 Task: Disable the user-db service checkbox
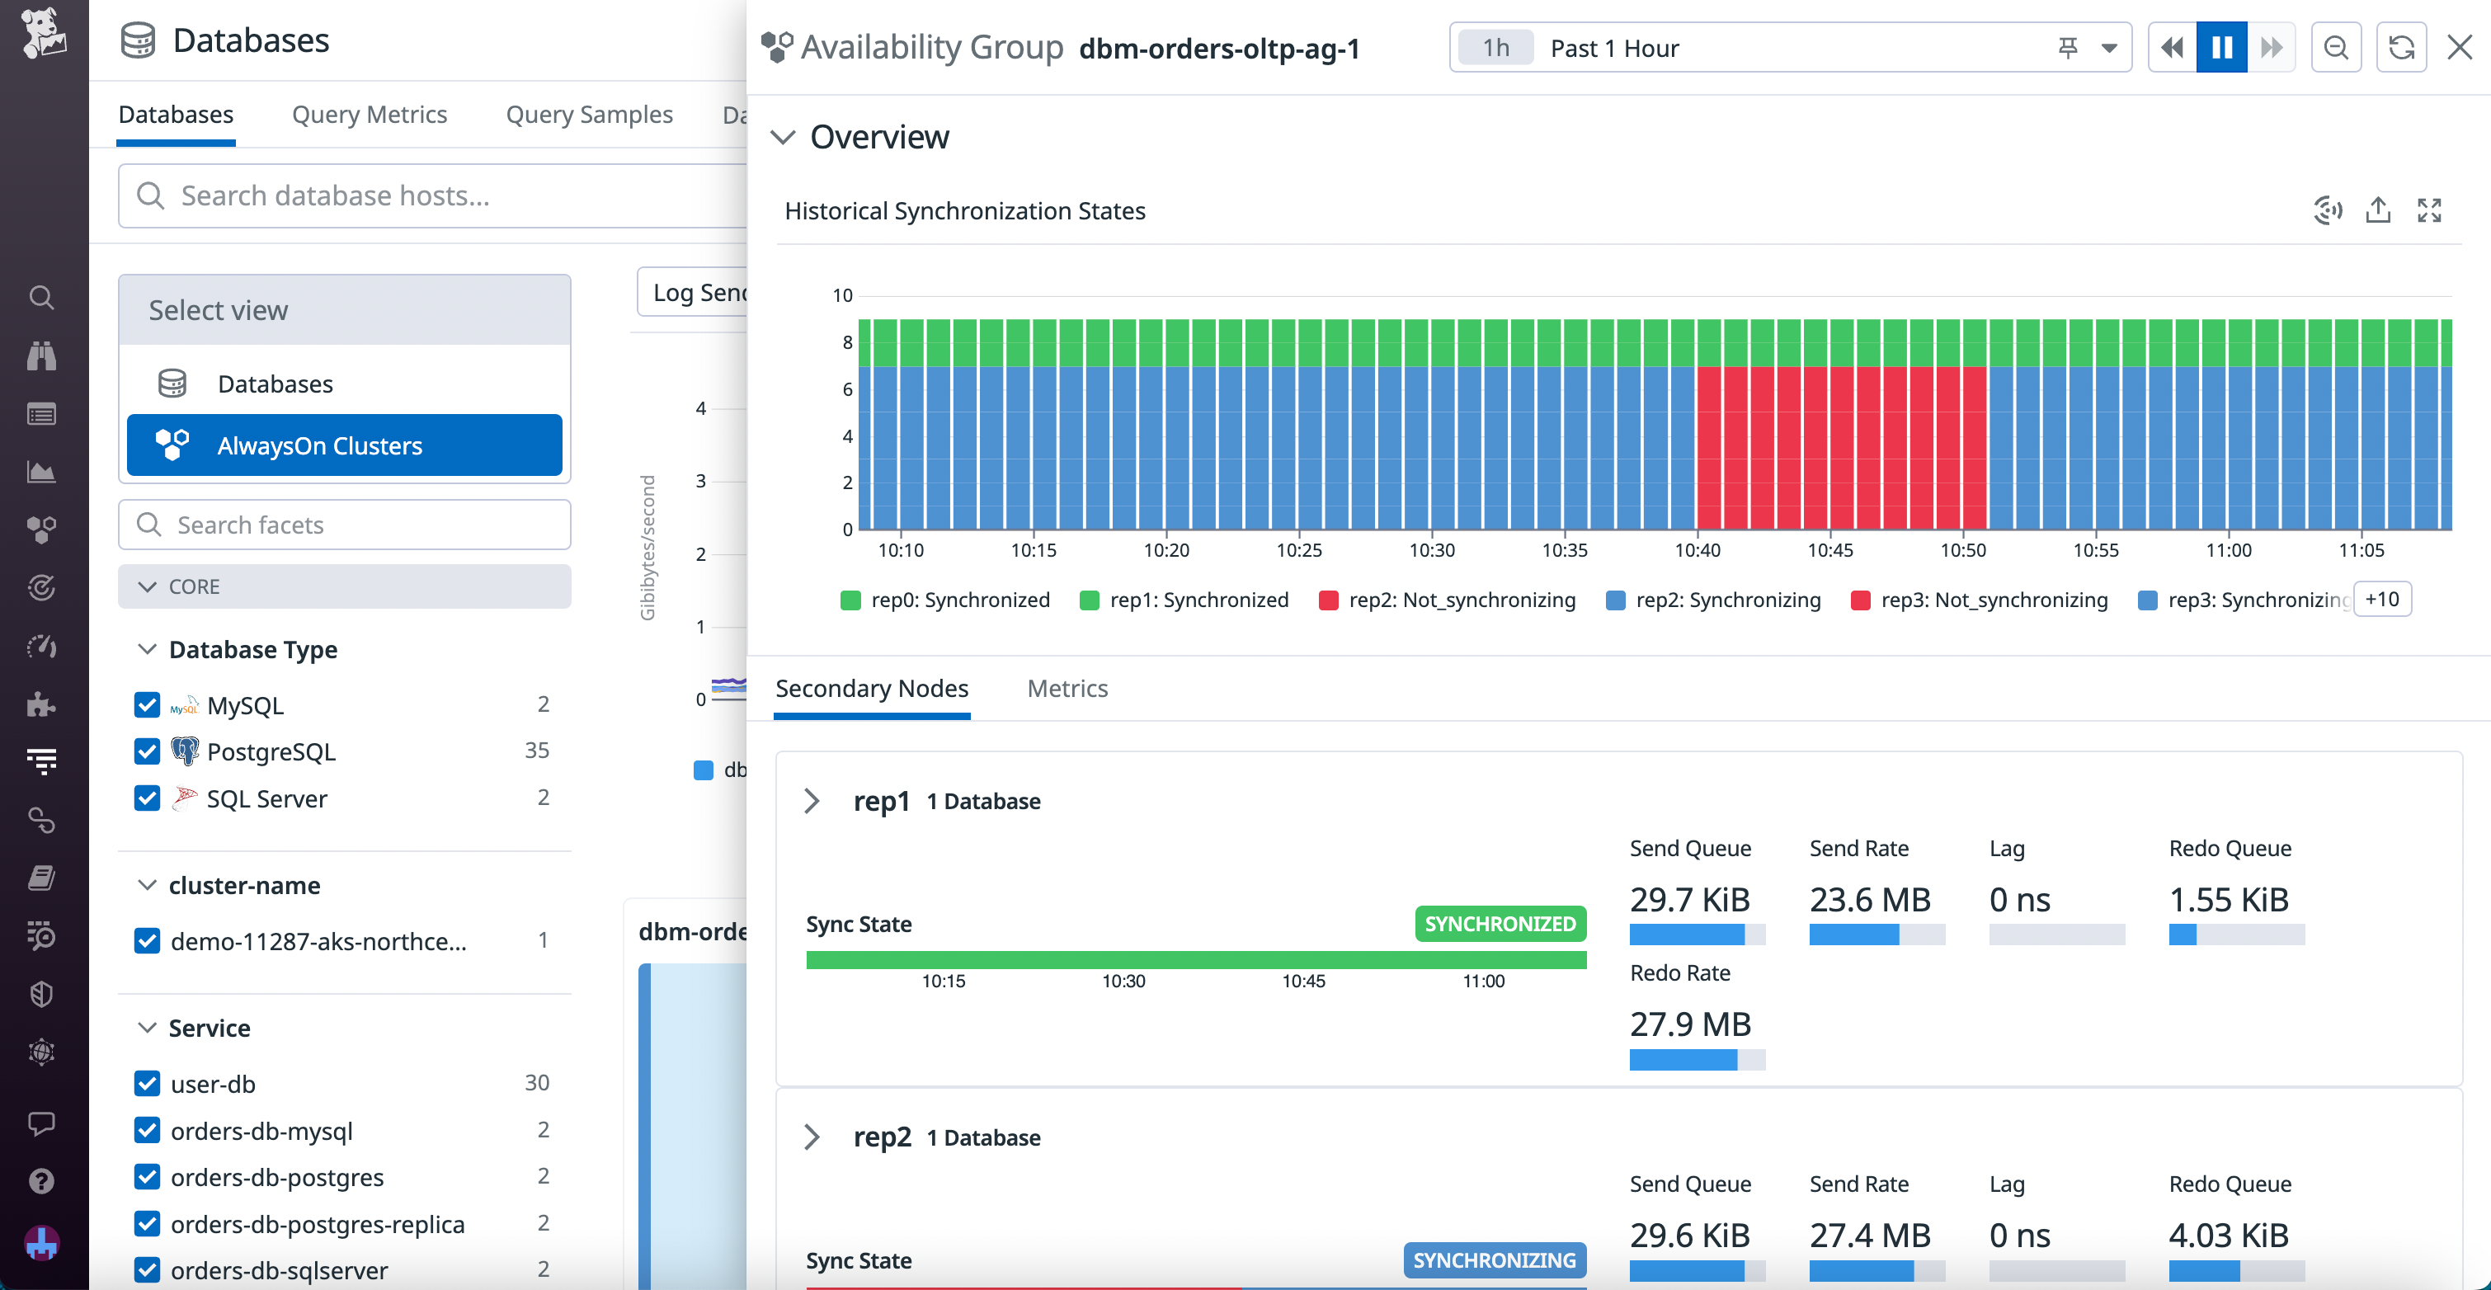coord(147,1083)
